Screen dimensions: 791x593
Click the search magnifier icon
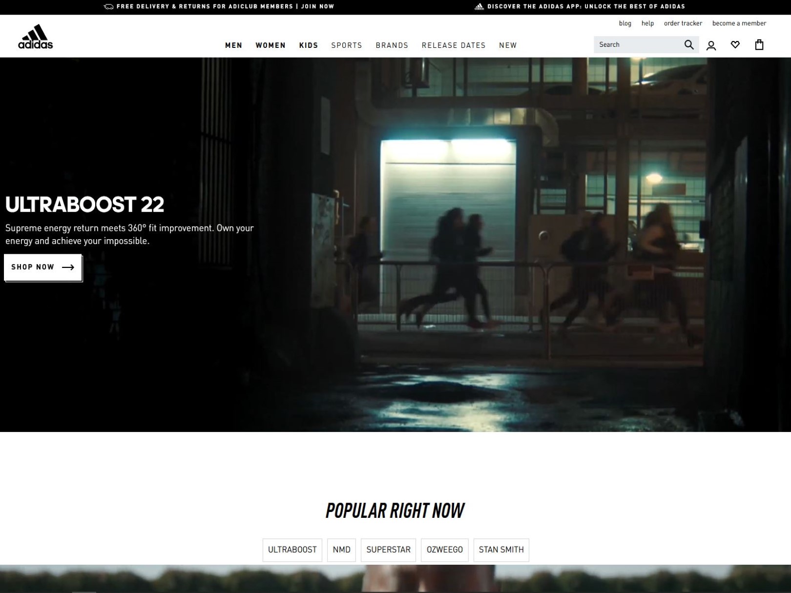click(x=689, y=45)
